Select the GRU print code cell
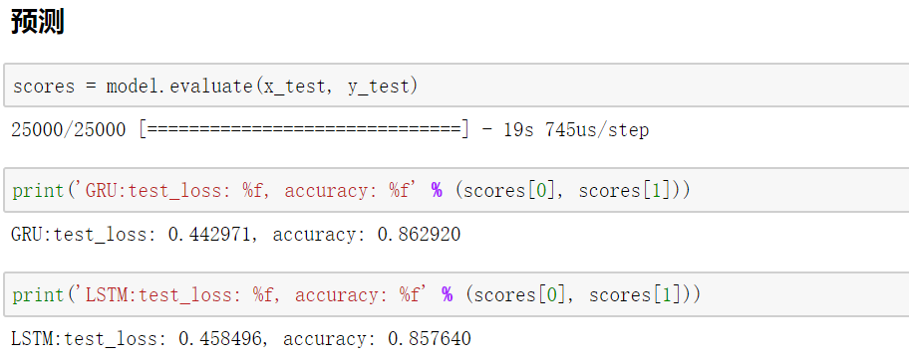 [x=456, y=190]
